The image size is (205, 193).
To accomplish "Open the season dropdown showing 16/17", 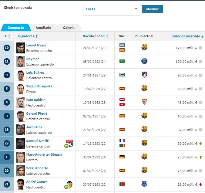I will point(111,10).
